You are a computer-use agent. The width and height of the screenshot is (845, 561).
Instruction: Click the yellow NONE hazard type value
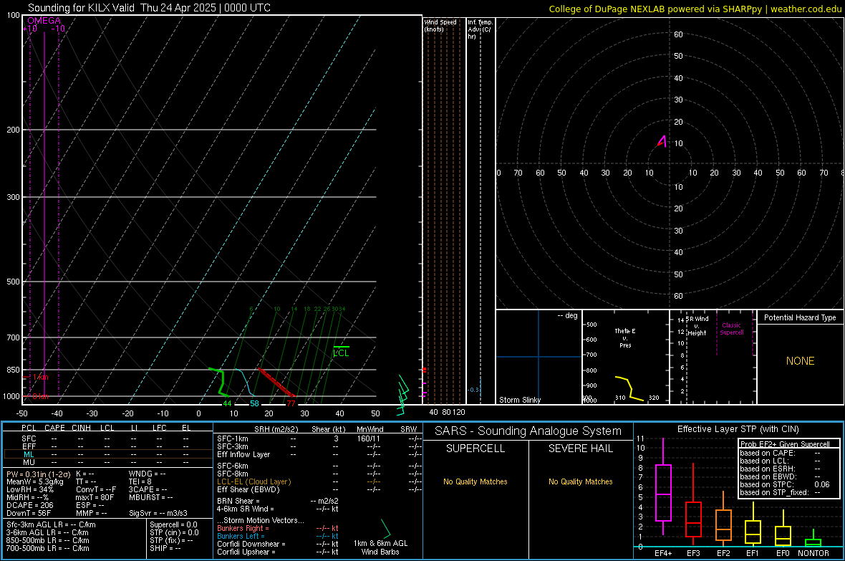click(800, 361)
